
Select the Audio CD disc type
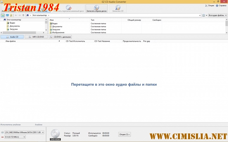[x=12, y=37]
